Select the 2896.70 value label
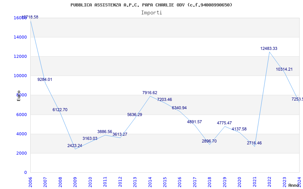 [x=209, y=141]
